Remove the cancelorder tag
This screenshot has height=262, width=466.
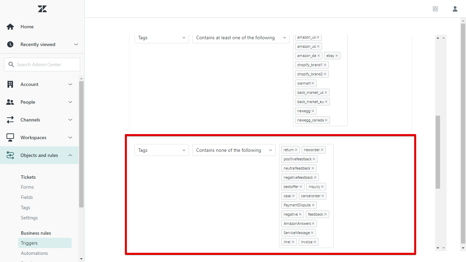pyautogui.click(x=323, y=196)
